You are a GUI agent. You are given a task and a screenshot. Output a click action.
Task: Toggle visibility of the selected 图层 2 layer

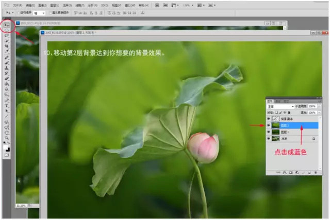pos(269,125)
